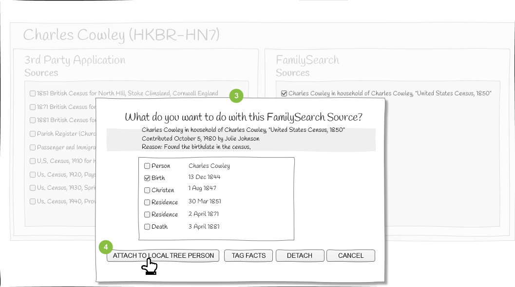
Task: Tick the Death fact checkbox
Action: pyautogui.click(x=147, y=227)
